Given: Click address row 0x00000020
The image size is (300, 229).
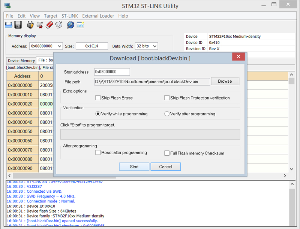Looking at the screenshot, I should click(22, 104).
